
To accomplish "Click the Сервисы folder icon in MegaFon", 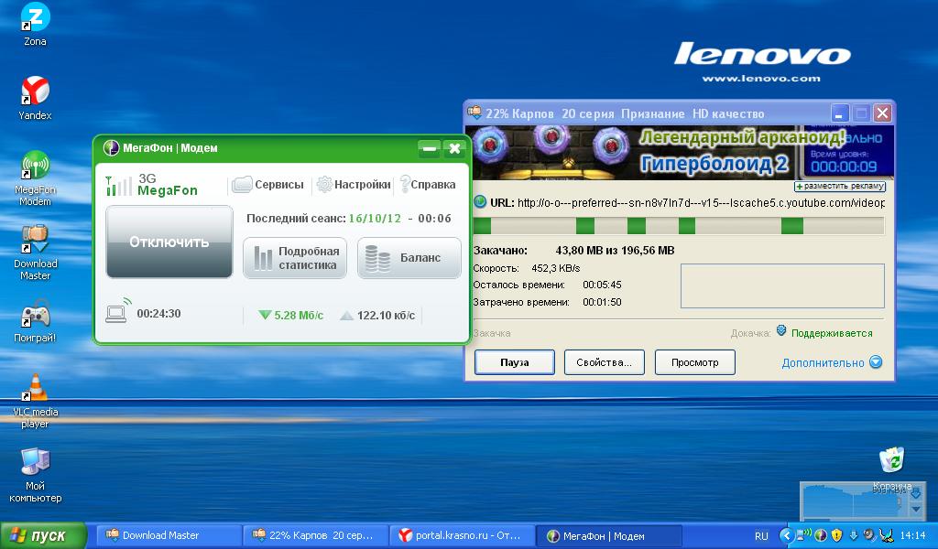I will [x=242, y=184].
